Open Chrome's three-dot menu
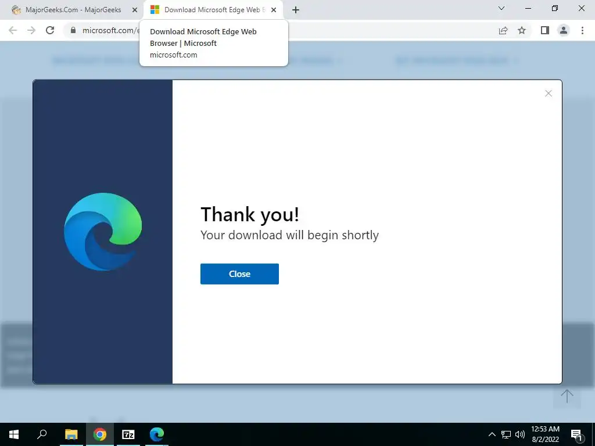595x446 pixels. point(582,30)
